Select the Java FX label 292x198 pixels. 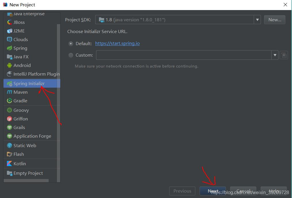(x=21, y=57)
